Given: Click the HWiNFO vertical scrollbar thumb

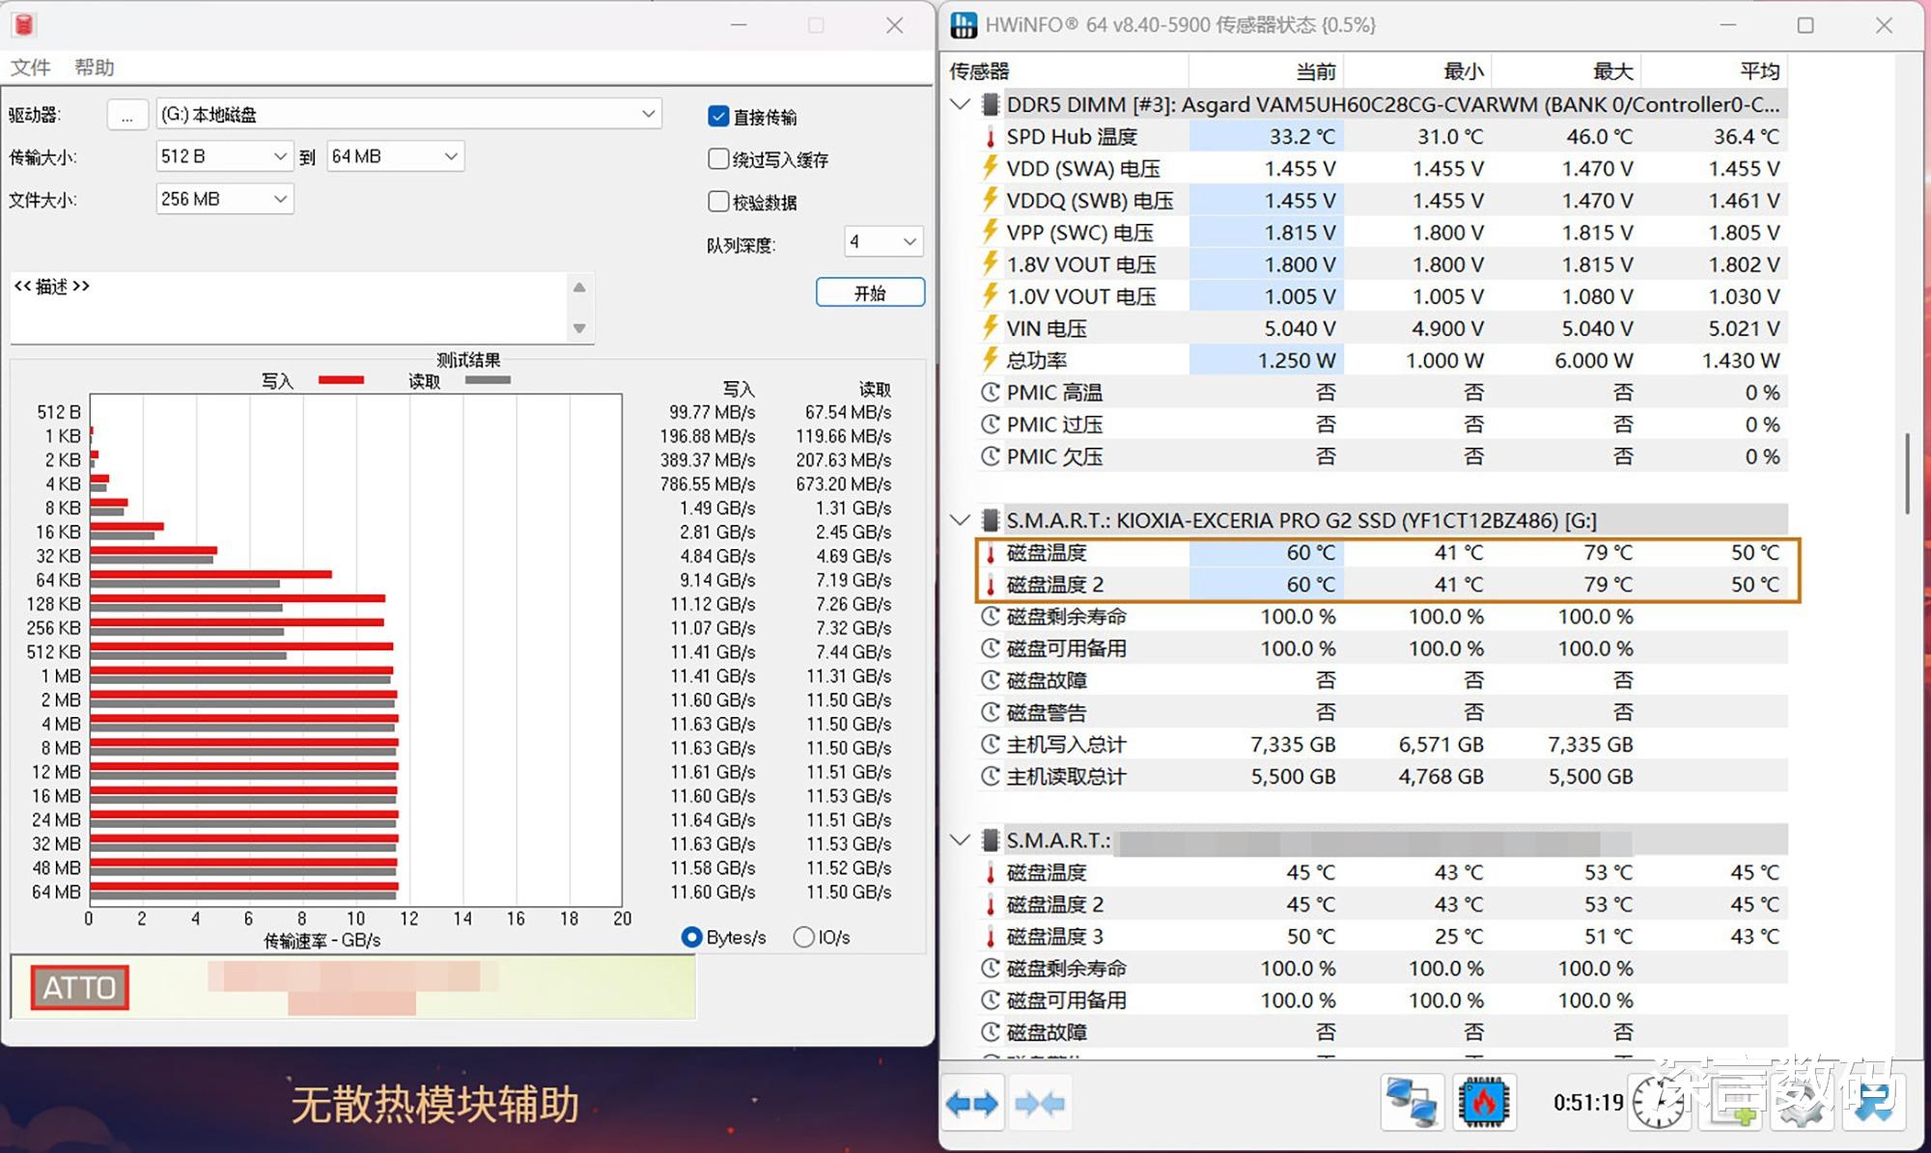Looking at the screenshot, I should [1907, 473].
